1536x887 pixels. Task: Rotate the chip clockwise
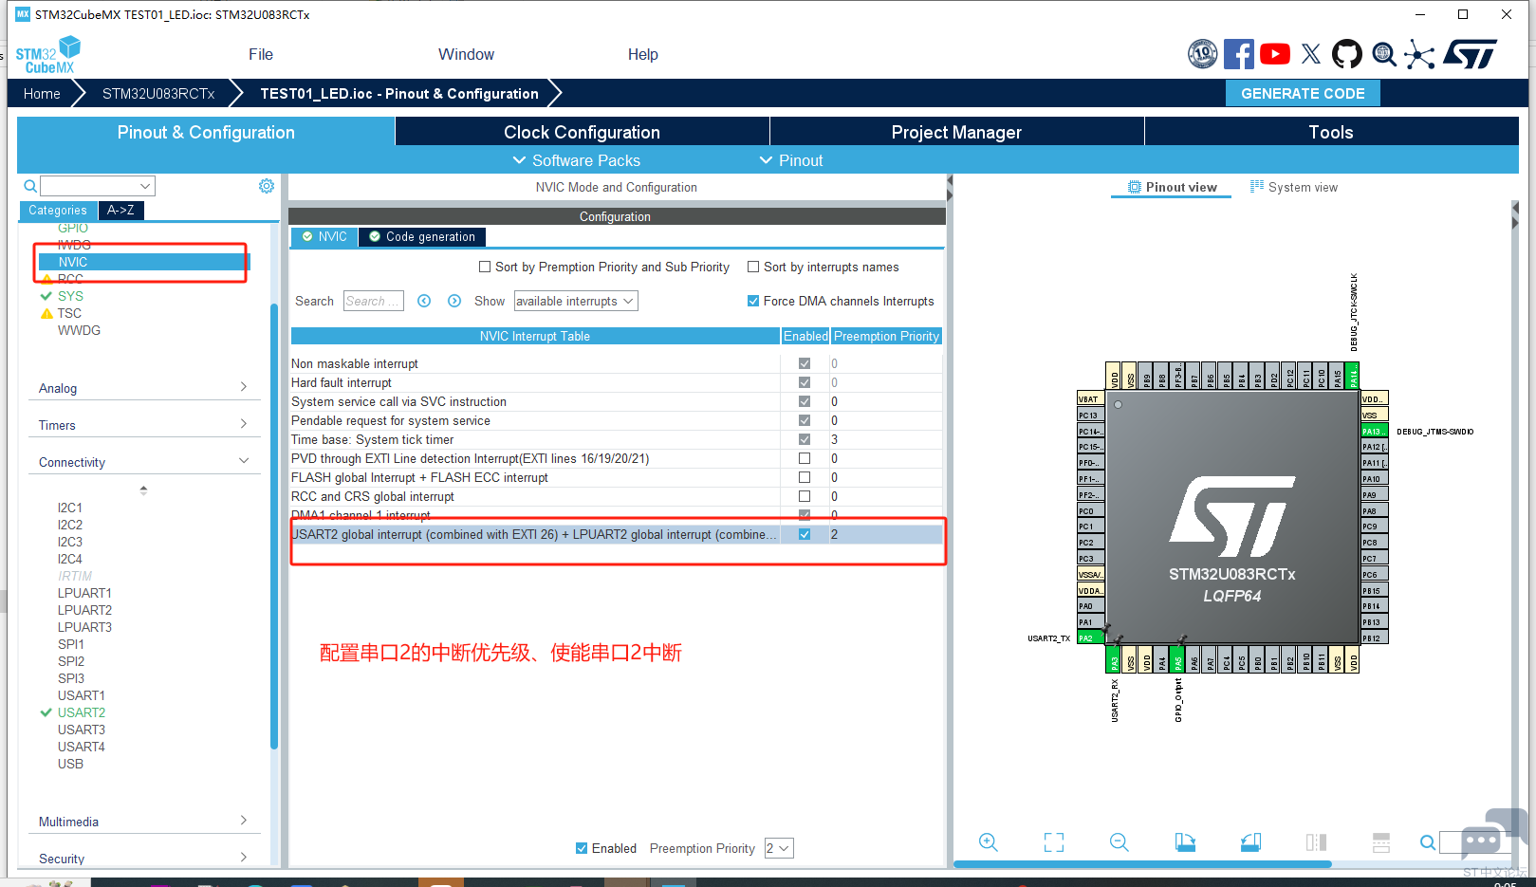1185,842
